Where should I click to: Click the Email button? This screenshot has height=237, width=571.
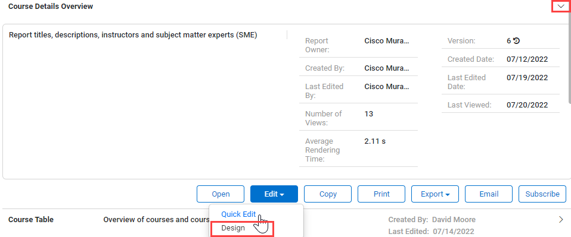click(489, 194)
